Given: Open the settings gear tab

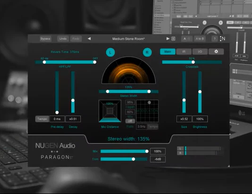Looking at the screenshot, I should click(216, 52).
